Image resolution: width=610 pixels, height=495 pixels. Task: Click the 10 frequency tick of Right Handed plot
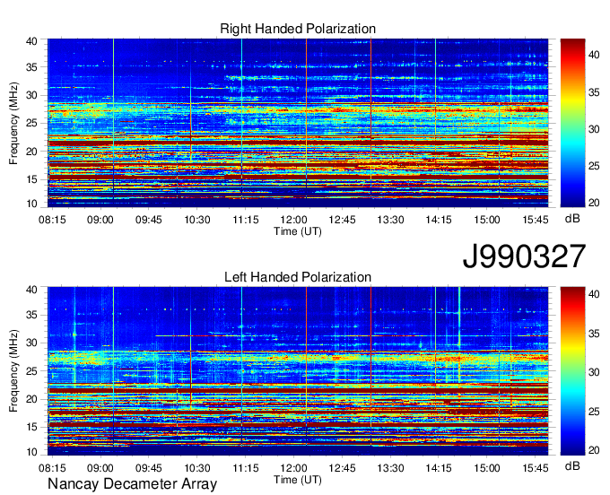click(x=31, y=204)
